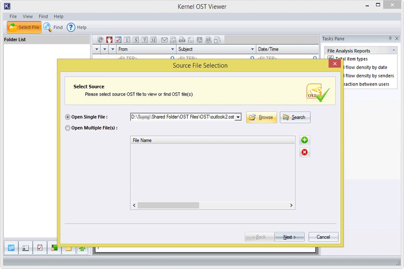This screenshot has width=404, height=269.
Task: Click the envelope MSG save icon
Action: (x=164, y=40)
